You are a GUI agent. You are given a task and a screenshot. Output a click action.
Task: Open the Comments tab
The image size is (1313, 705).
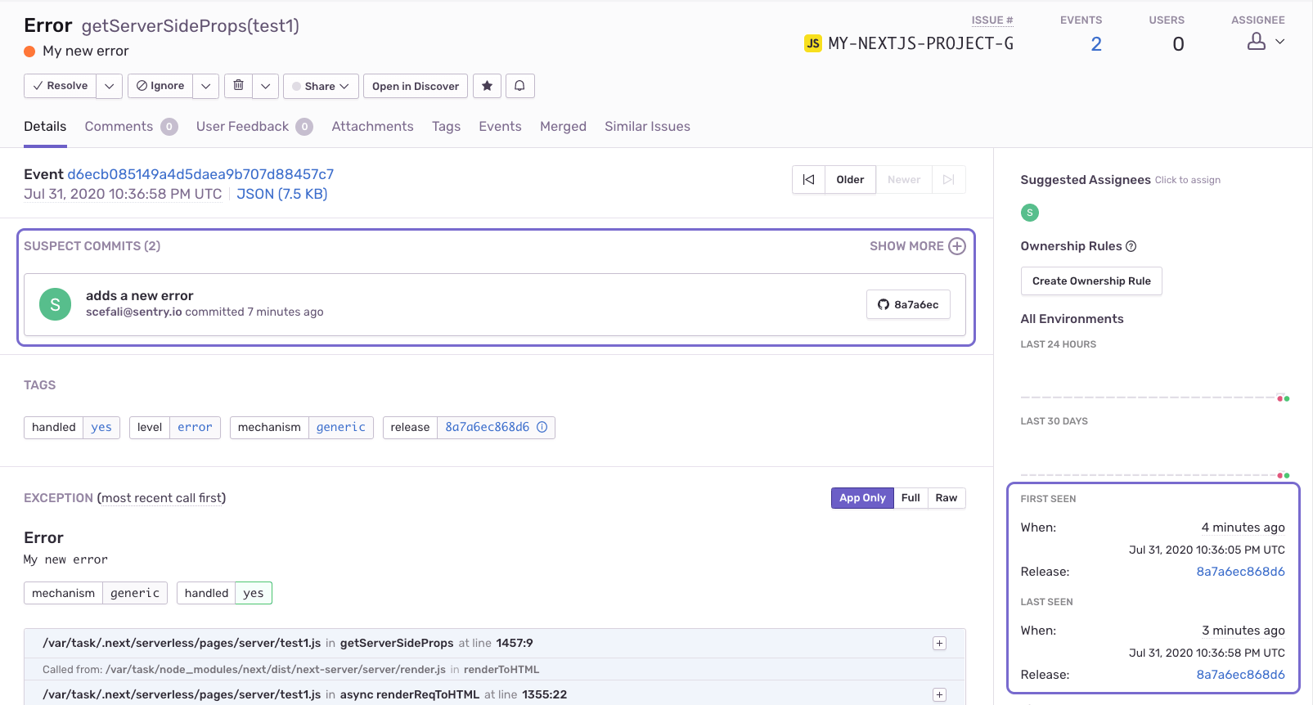tap(131, 127)
